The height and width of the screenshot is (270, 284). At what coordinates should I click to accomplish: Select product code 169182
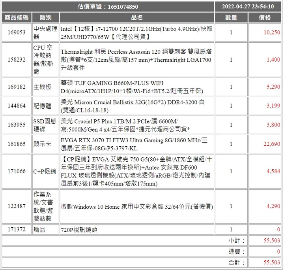coord(17,87)
